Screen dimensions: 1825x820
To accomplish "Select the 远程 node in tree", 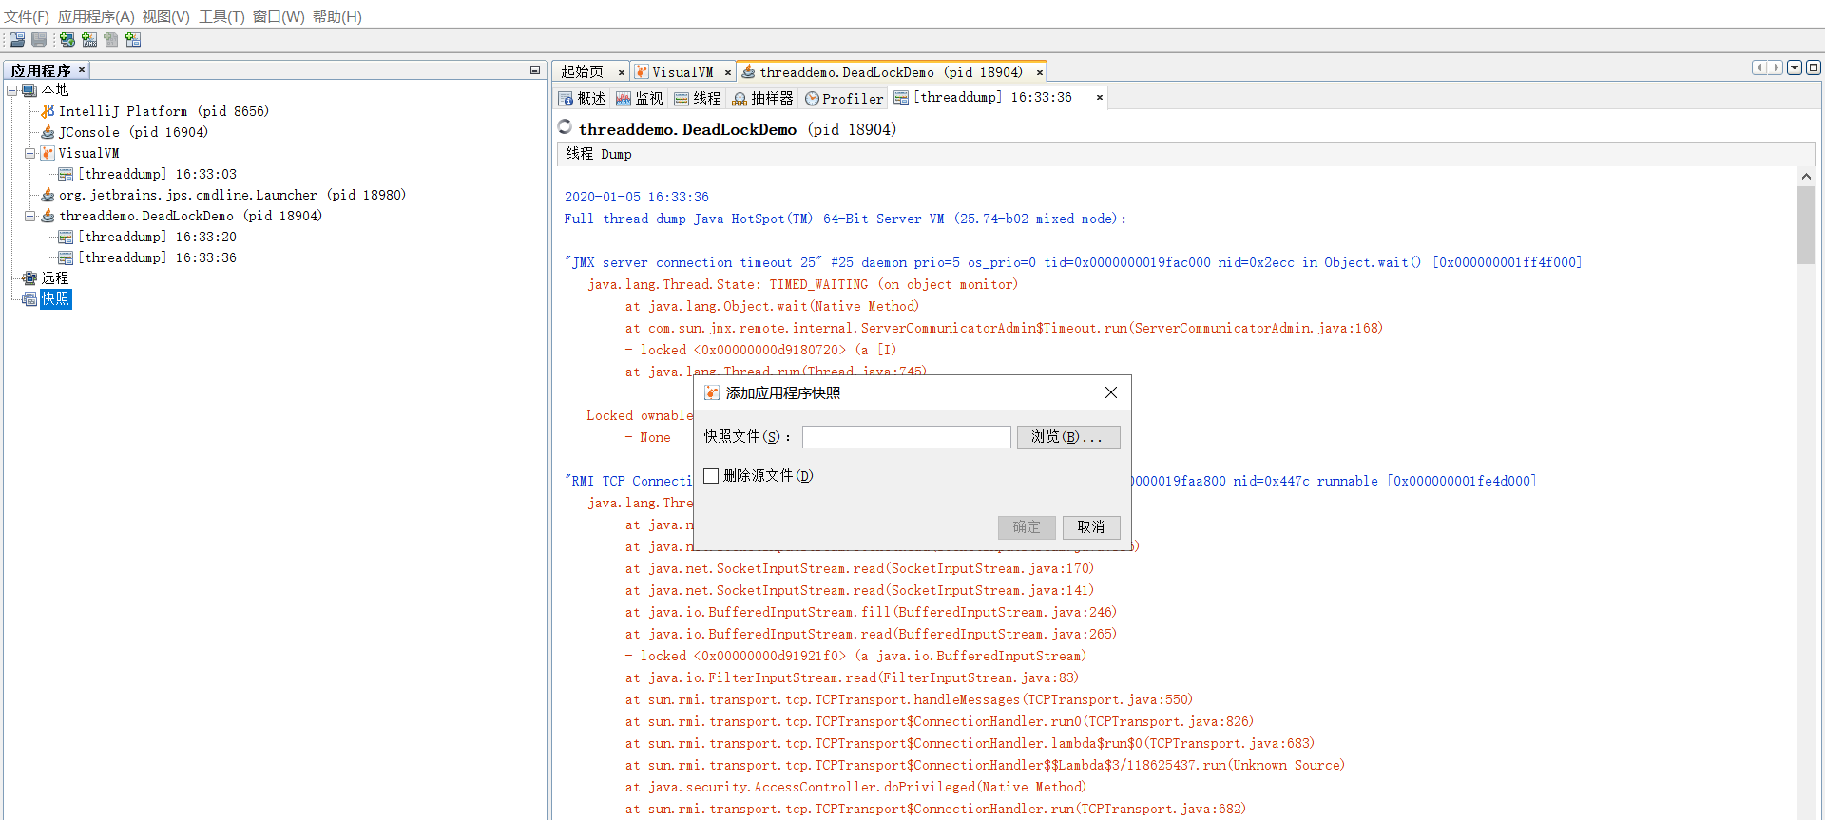I will coord(55,278).
